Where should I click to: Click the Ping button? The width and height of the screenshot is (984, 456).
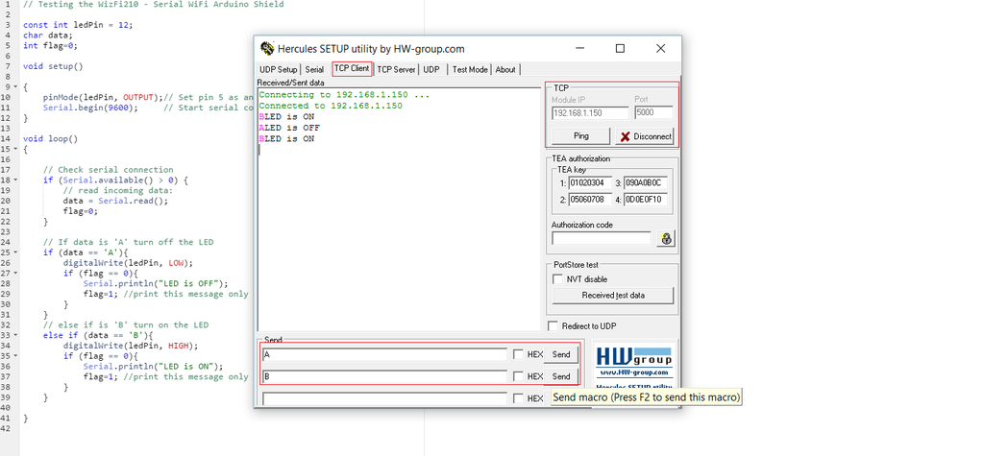coord(581,136)
